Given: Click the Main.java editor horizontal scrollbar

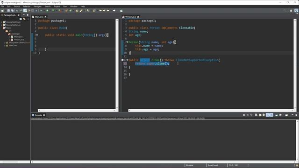Looking at the screenshot, I should pos(77,111).
